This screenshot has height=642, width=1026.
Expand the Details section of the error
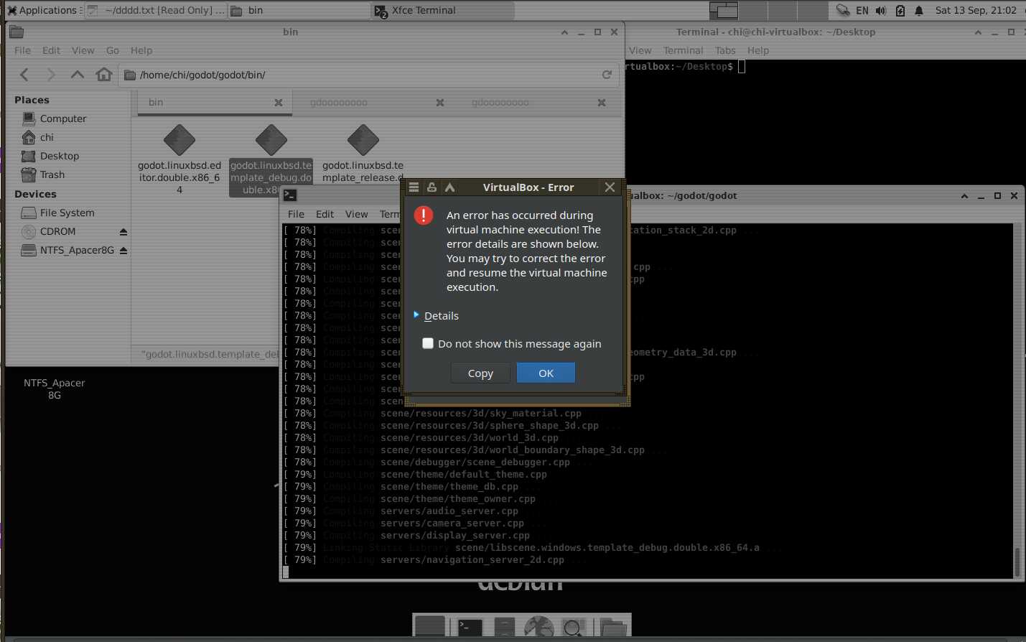click(437, 315)
